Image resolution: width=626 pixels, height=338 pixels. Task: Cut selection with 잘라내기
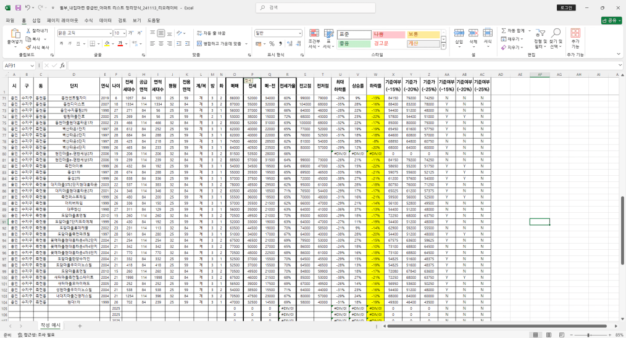tap(36, 31)
